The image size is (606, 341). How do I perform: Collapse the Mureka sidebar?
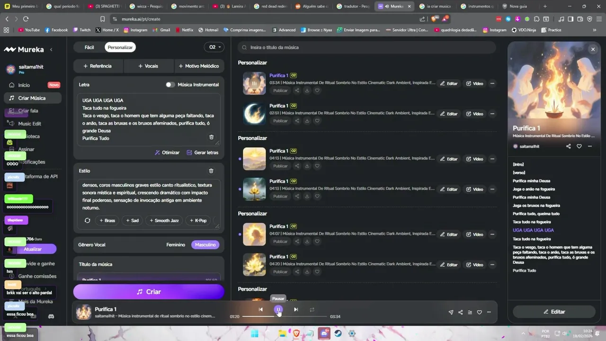pyautogui.click(x=51, y=50)
